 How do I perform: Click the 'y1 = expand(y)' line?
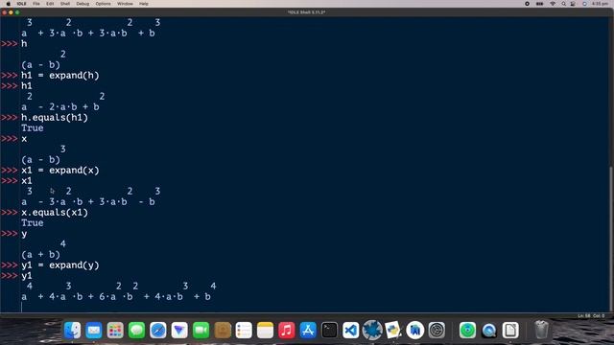pyautogui.click(x=60, y=265)
